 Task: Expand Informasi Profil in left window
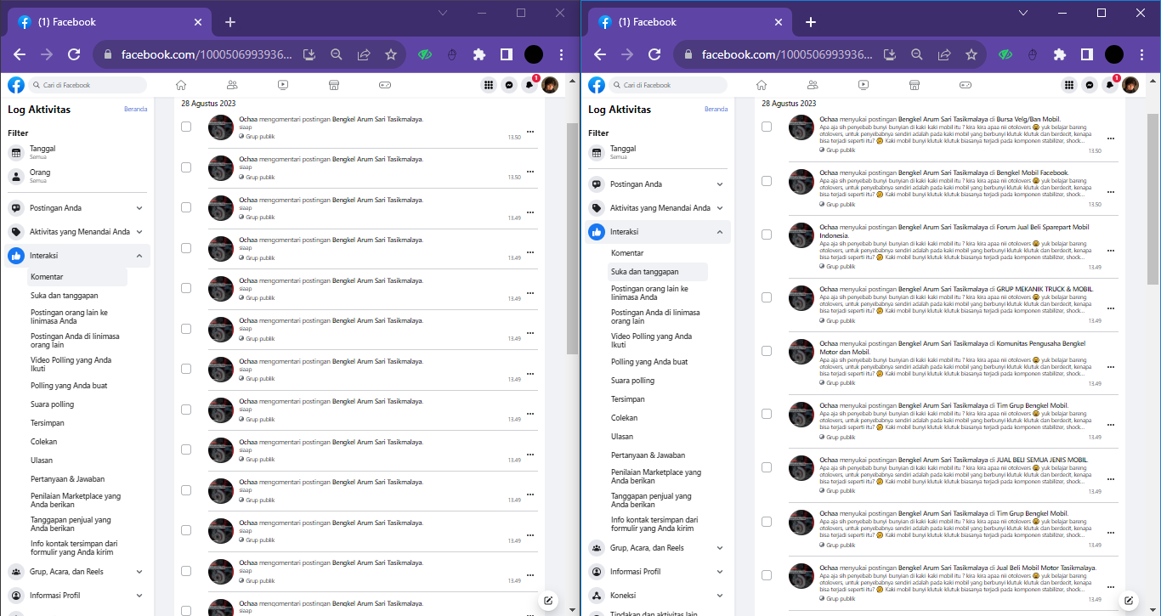[77, 596]
